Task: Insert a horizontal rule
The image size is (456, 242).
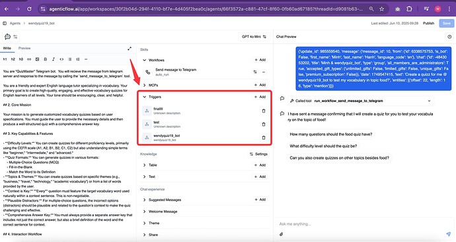Action: tap(86, 59)
